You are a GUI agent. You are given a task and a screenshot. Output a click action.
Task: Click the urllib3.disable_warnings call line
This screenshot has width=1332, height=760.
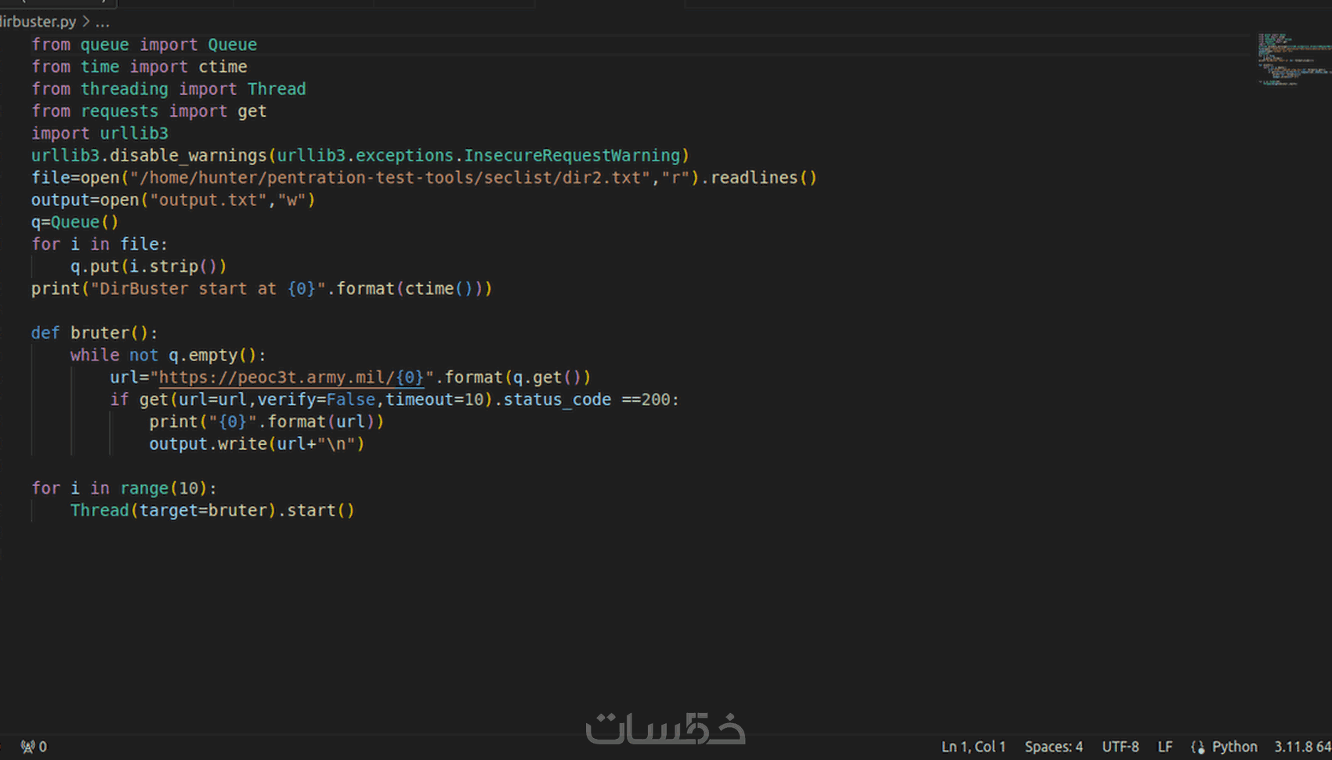(360, 156)
